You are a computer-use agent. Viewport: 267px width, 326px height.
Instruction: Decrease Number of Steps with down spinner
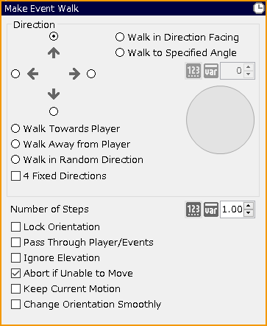(x=249, y=213)
